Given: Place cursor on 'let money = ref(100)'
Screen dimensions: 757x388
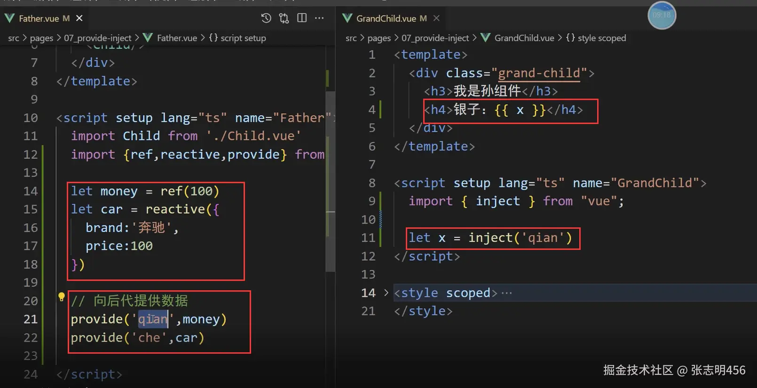Looking at the screenshot, I should [x=145, y=191].
